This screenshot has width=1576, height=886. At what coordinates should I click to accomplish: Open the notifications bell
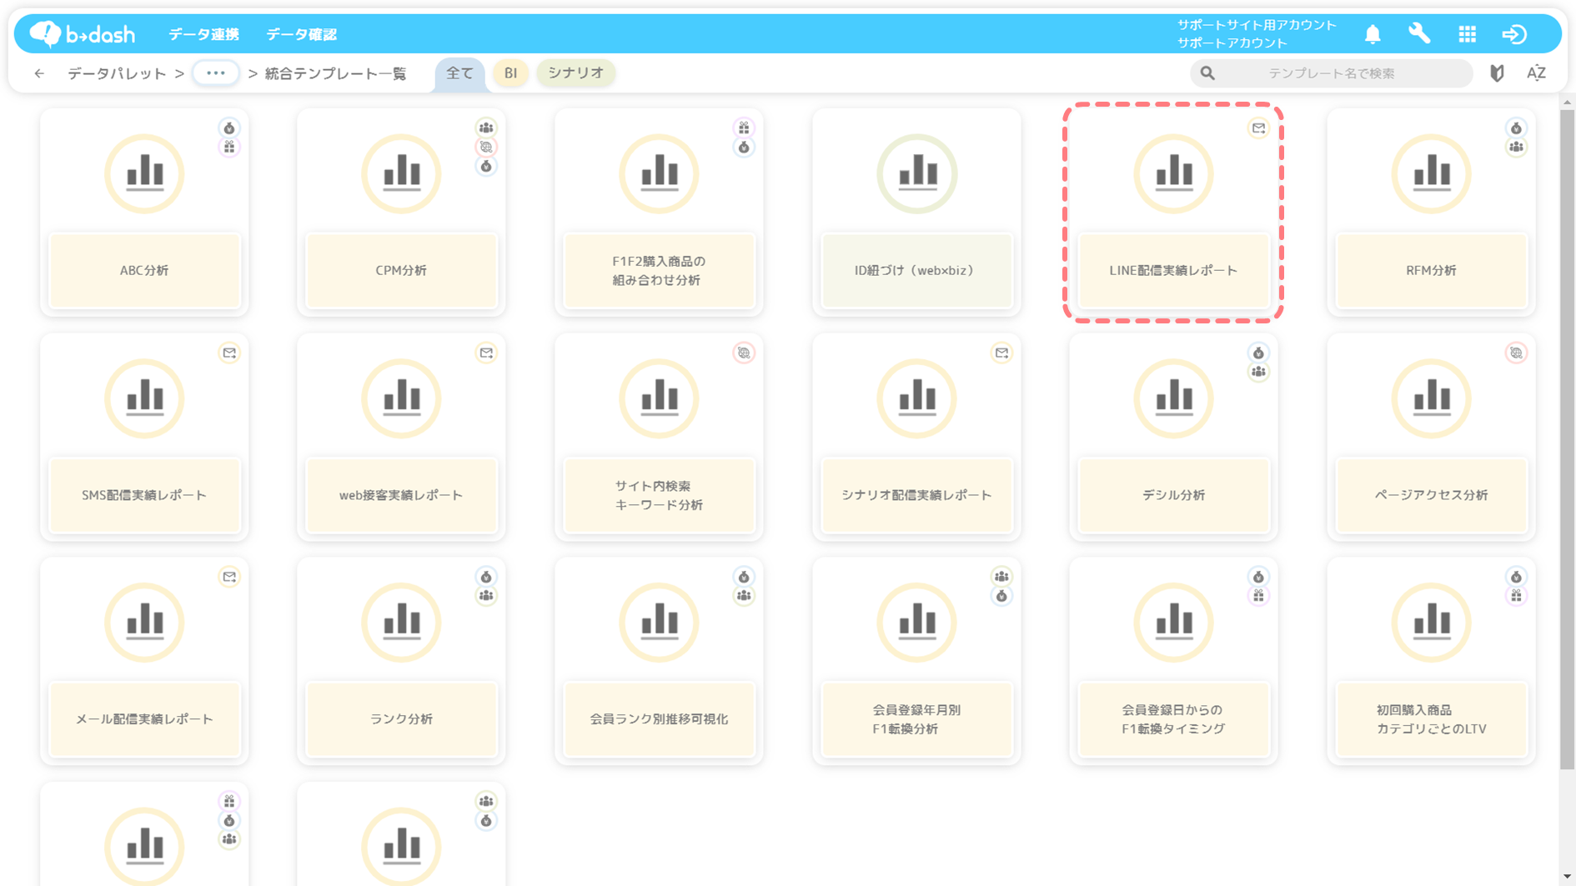1373,34
